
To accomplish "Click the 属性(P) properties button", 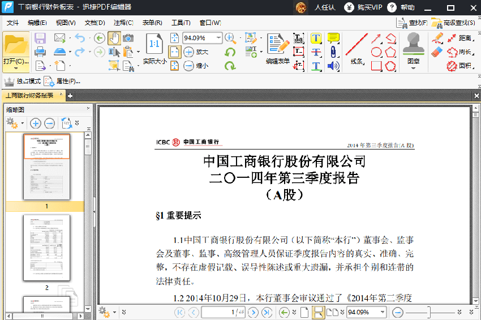I will (62, 82).
